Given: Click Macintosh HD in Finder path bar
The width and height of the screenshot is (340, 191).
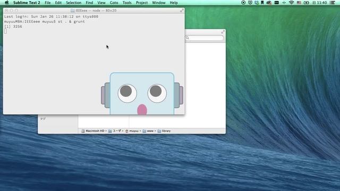Looking at the screenshot, I should pos(93,131).
